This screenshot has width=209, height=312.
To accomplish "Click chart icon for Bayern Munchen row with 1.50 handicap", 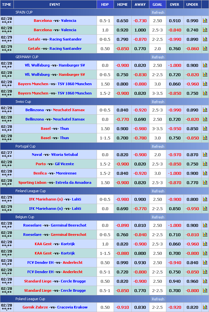I will point(205,84).
